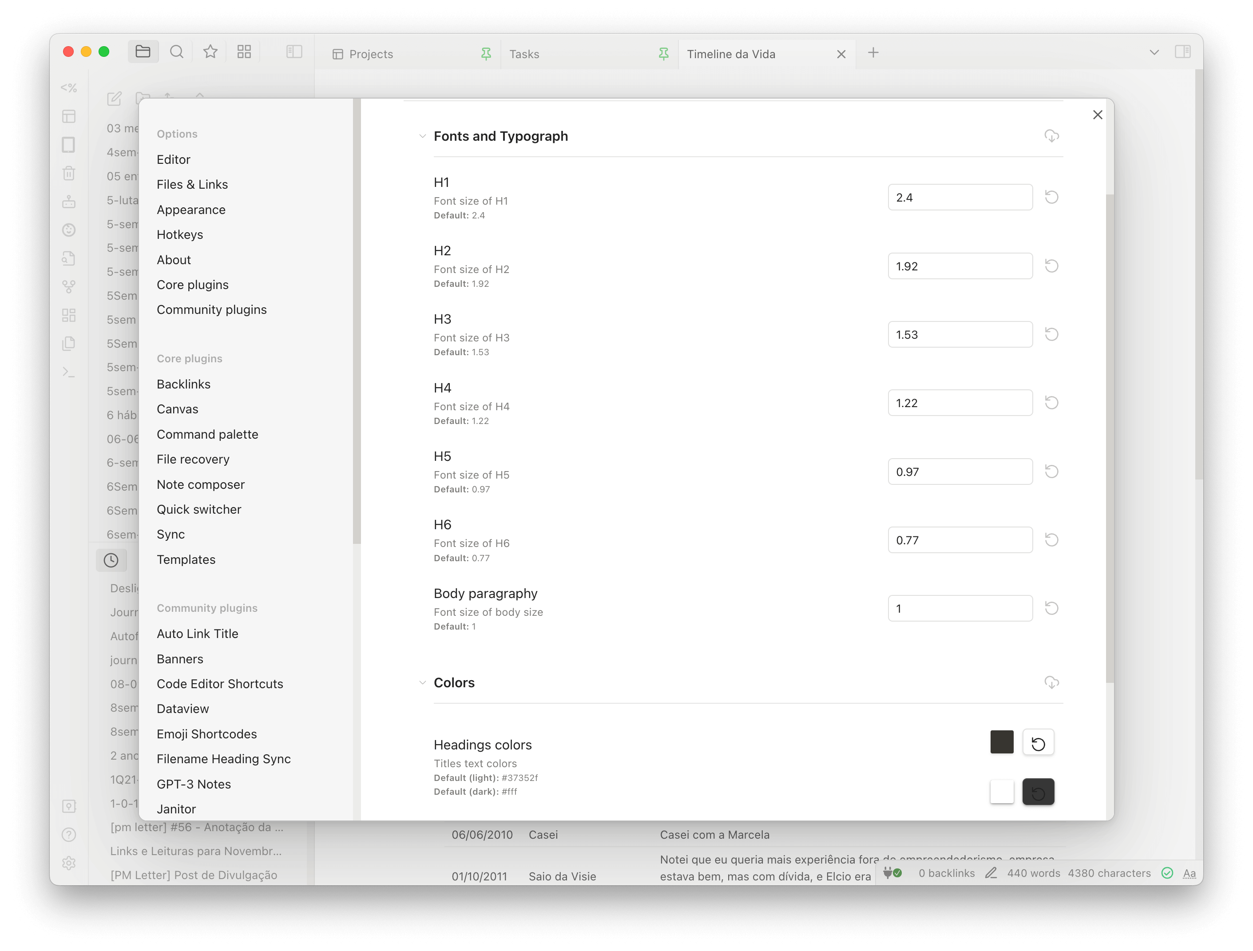Reset H1 font size to default

pos(1051,197)
